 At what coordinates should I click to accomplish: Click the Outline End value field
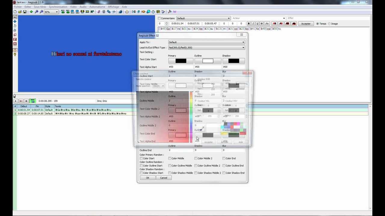tap(180, 150)
